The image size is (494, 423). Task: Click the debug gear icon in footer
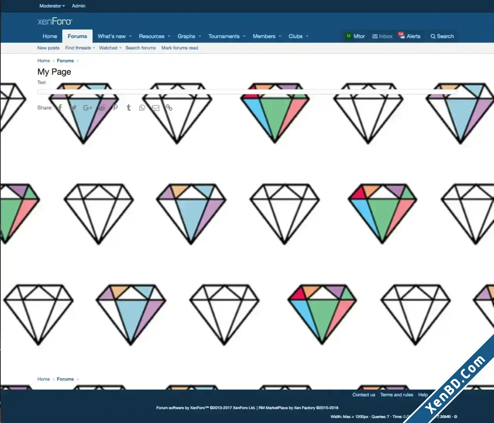click(x=455, y=416)
